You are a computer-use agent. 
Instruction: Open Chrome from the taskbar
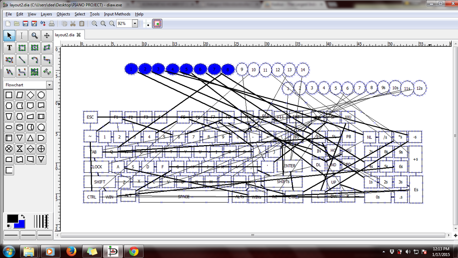coord(134,251)
